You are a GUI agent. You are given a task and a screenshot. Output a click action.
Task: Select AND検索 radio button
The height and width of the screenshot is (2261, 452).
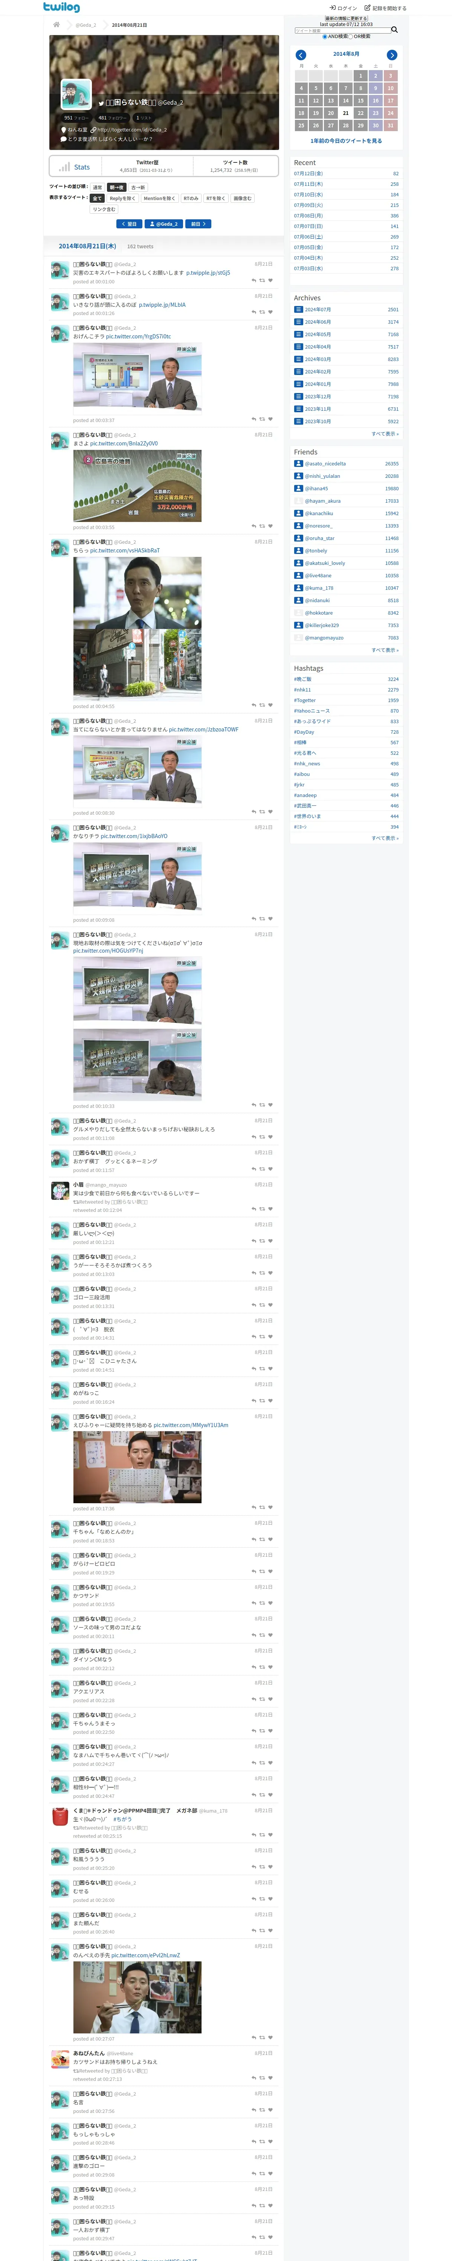[x=324, y=37]
